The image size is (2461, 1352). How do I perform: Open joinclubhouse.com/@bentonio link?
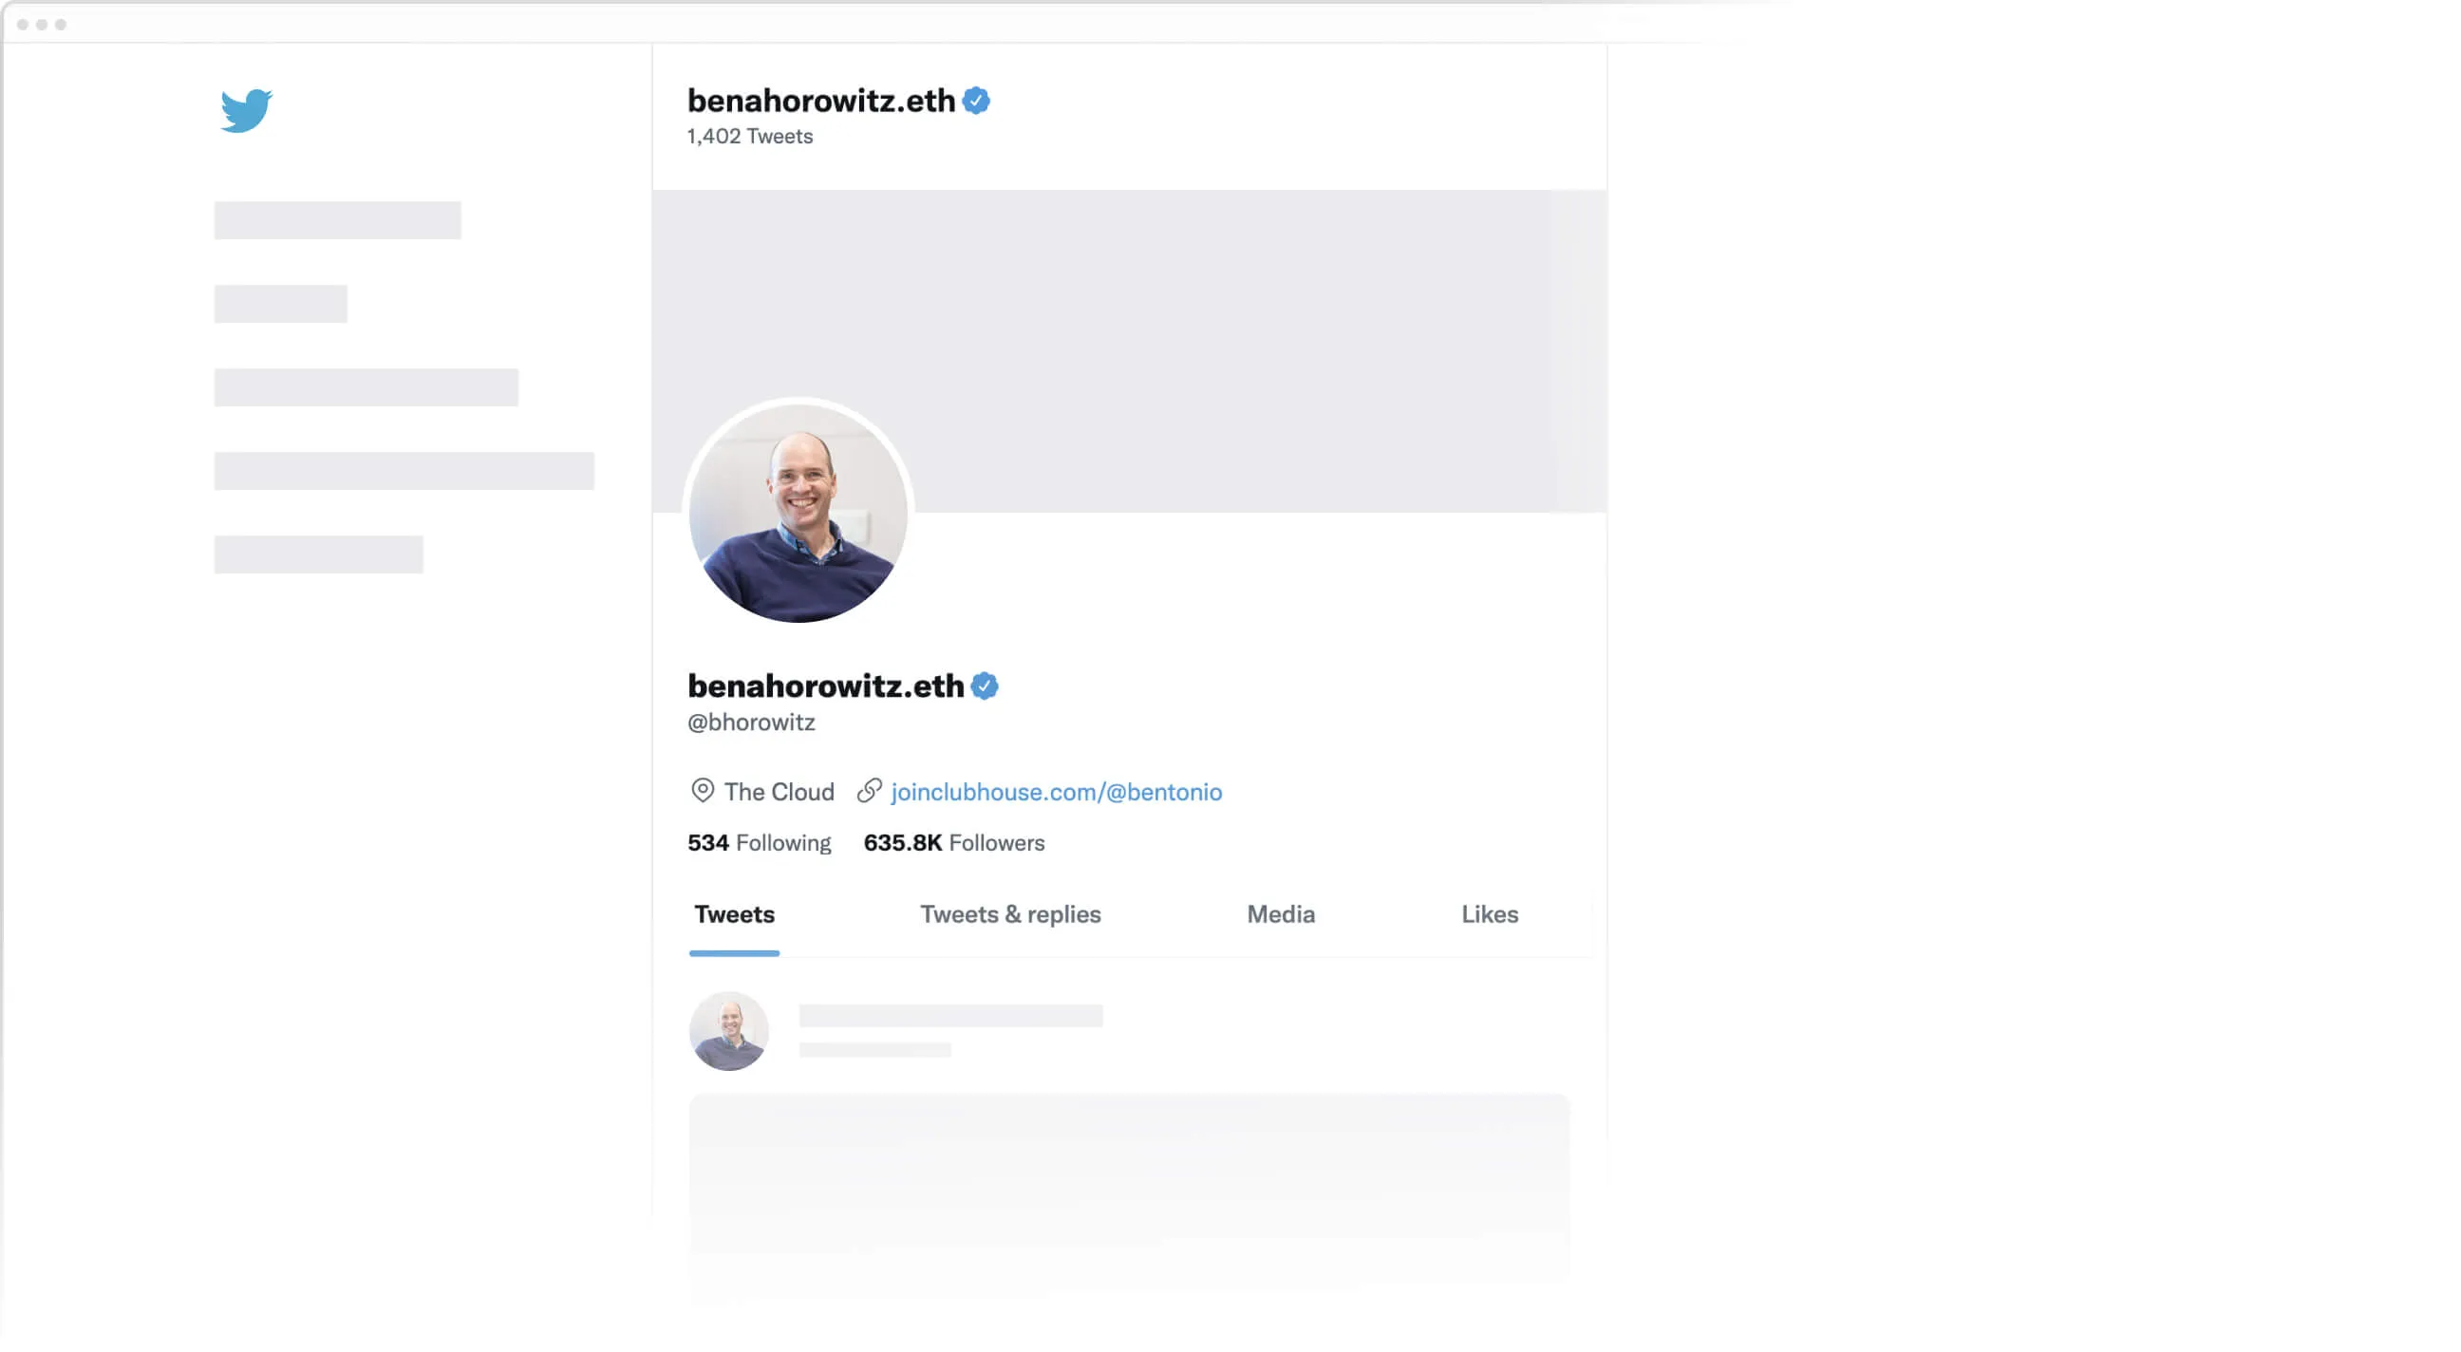pyautogui.click(x=1057, y=792)
